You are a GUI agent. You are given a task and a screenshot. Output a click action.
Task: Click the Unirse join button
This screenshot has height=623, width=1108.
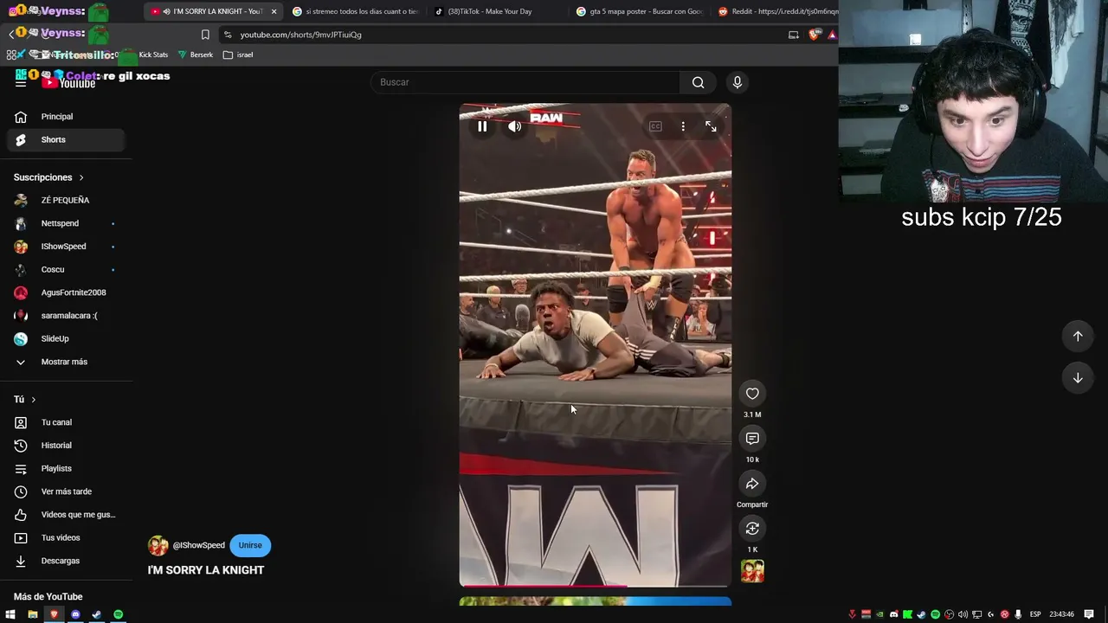tap(250, 545)
